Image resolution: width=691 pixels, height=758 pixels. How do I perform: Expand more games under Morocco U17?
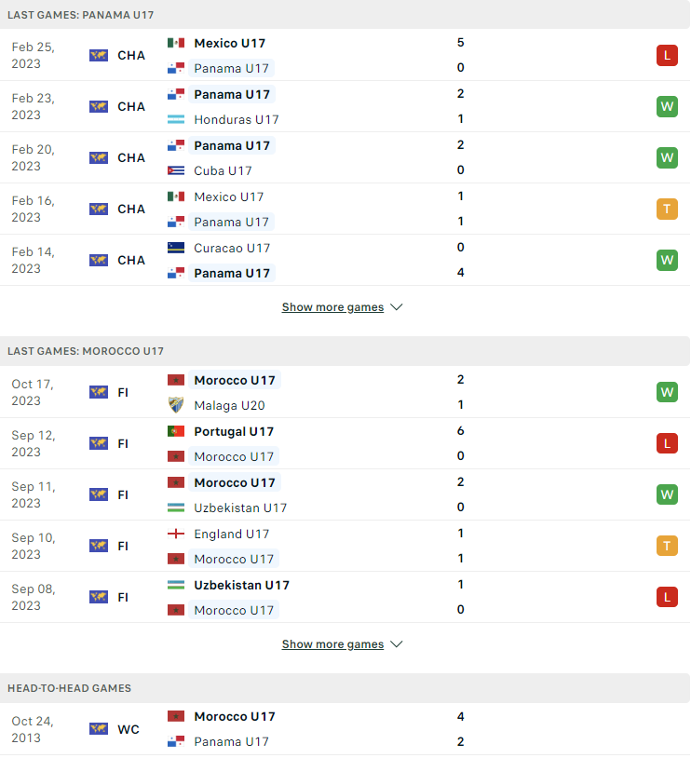pyautogui.click(x=332, y=644)
